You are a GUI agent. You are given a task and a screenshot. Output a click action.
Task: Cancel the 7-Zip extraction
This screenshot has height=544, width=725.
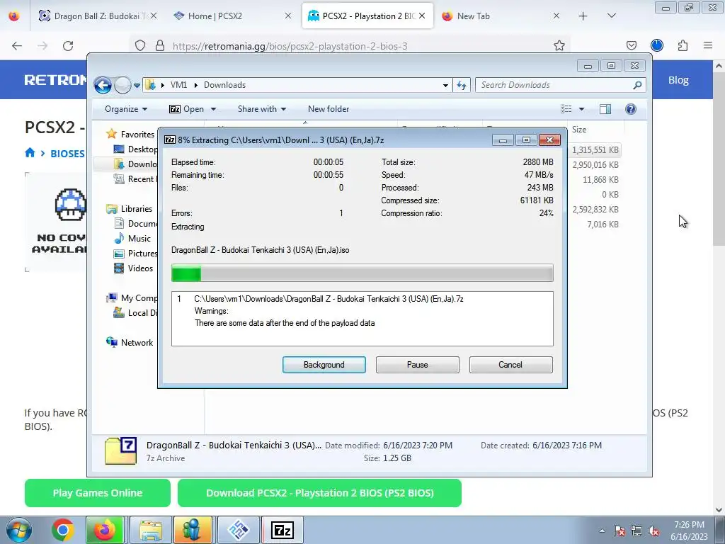(510, 365)
